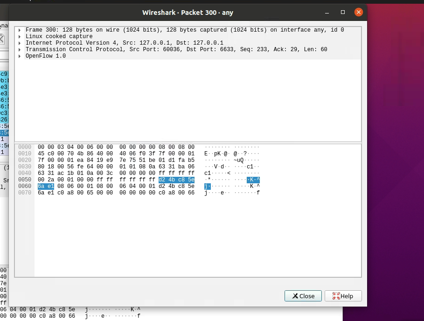Minimize the Packet 300 window
The image size is (424, 321).
pos(327,12)
